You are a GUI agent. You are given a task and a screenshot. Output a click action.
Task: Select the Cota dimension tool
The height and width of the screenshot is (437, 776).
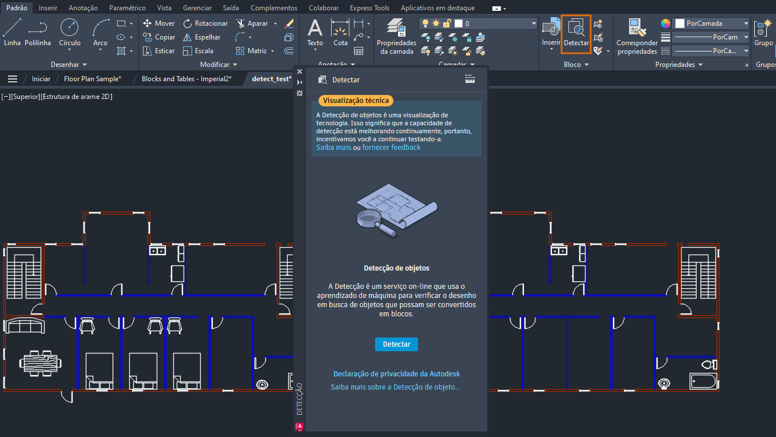point(341,32)
